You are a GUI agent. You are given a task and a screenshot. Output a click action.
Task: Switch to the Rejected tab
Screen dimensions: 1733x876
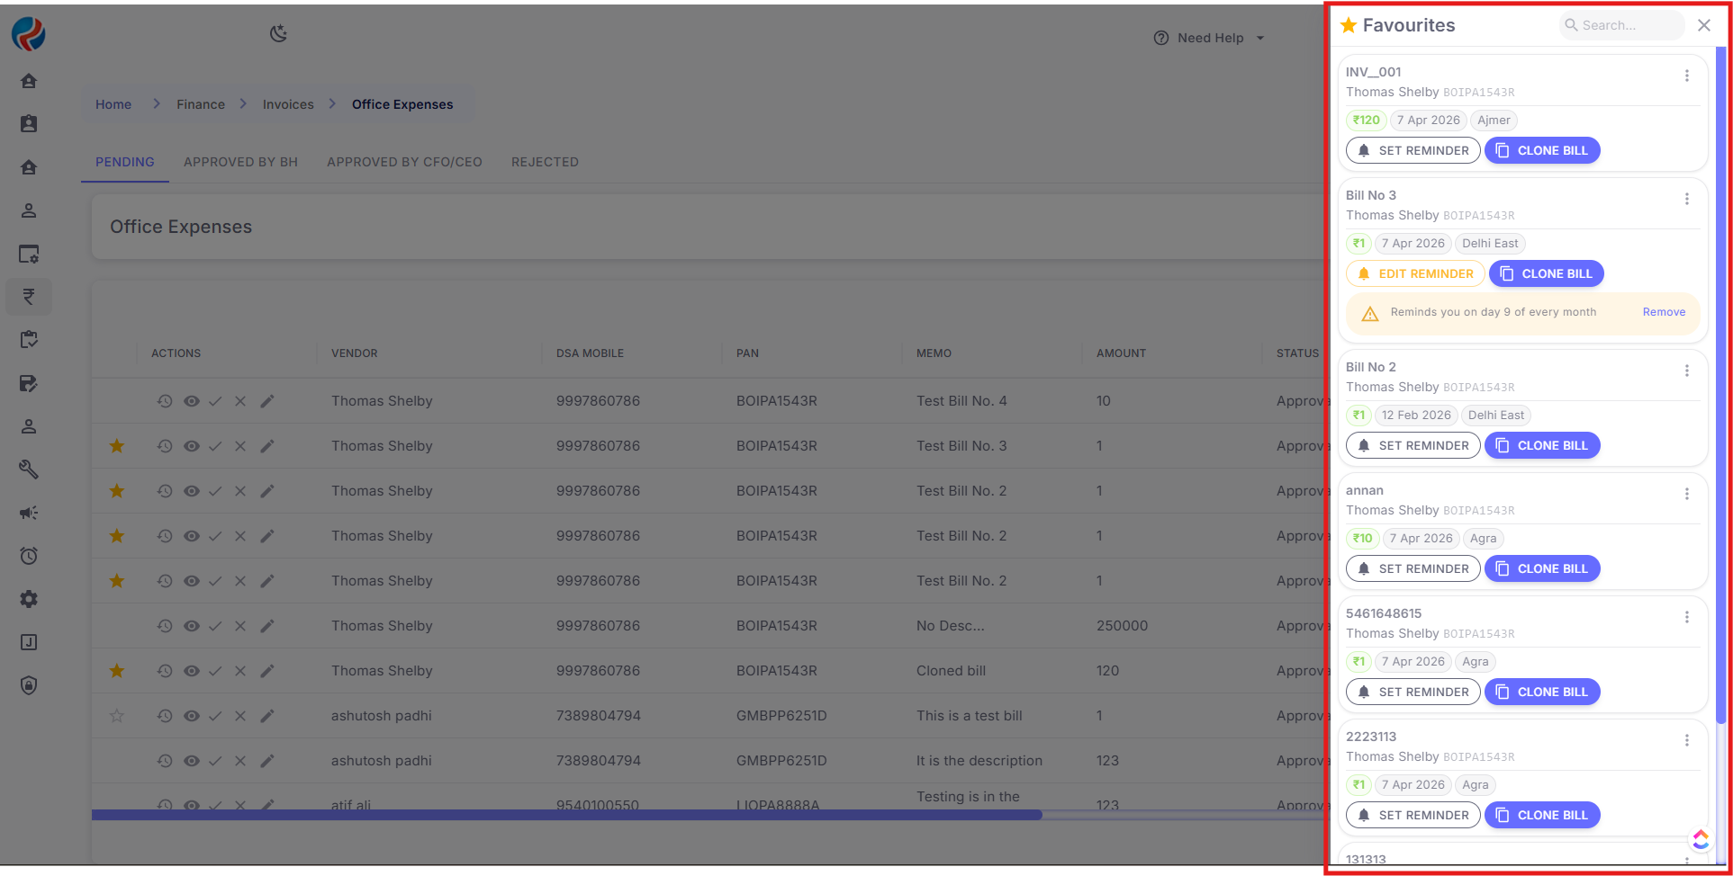[x=545, y=162]
